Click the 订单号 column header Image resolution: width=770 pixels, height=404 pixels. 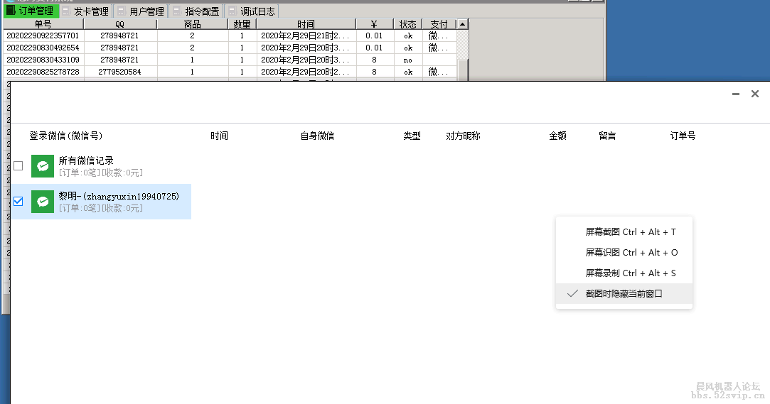point(683,136)
